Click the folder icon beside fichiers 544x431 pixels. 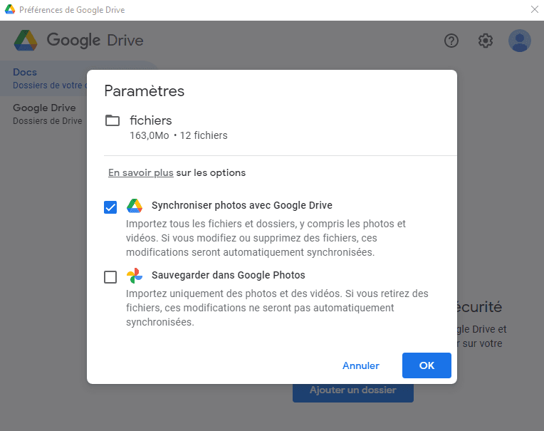(113, 120)
